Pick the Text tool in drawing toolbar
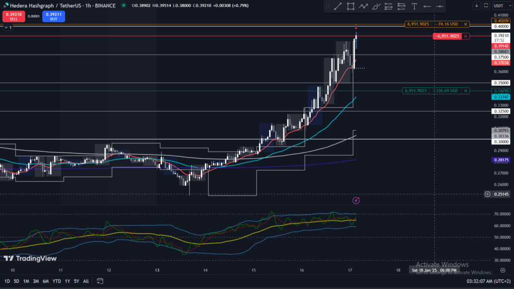The image size is (514, 289). [x=414, y=7]
